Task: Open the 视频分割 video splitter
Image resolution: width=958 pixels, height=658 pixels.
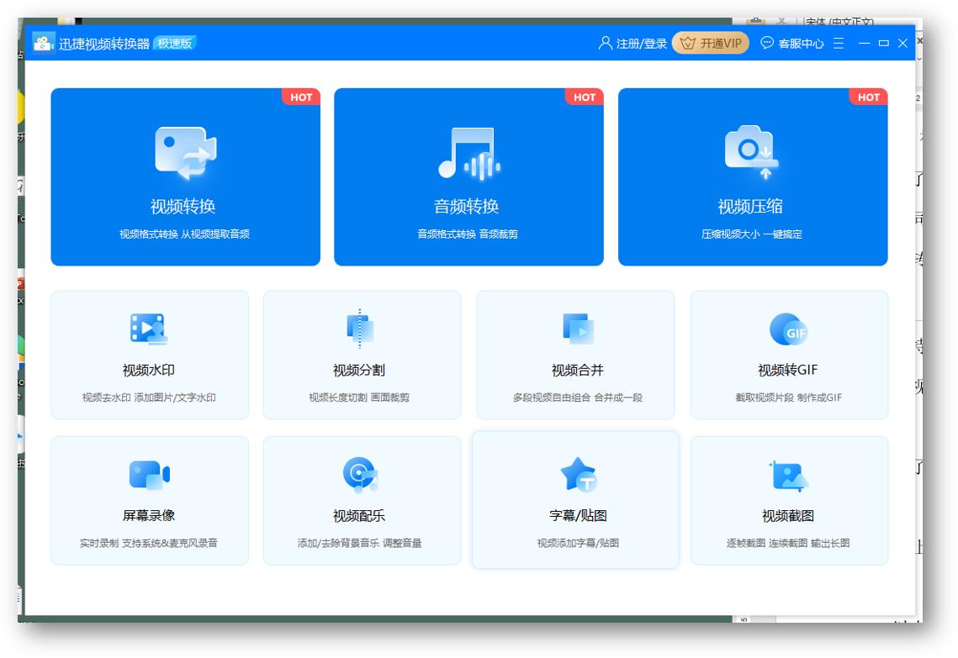Action: (x=362, y=353)
